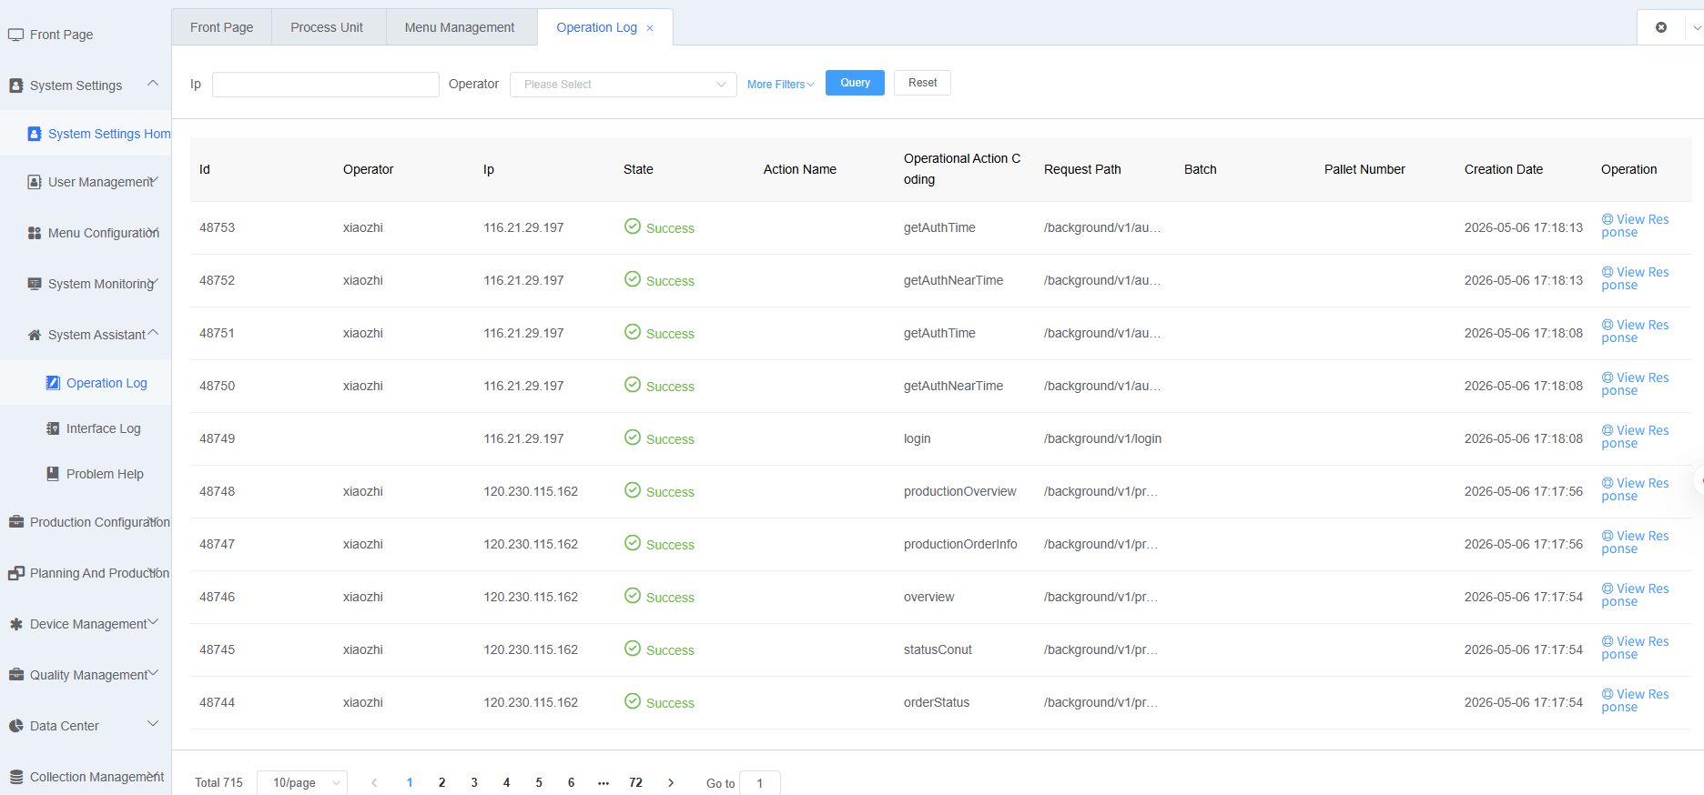View Response for record 48753
The width and height of the screenshot is (1704, 795).
pos(1635,226)
